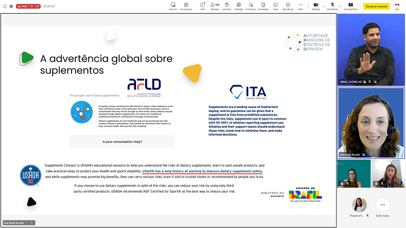
Task: Open the Mais options menu
Action: point(300,5)
